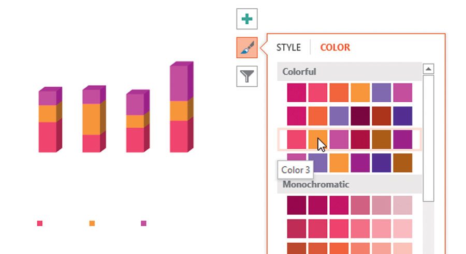Click the color panel scrollbar thumb
This screenshot has width=466, height=254.
[428, 138]
